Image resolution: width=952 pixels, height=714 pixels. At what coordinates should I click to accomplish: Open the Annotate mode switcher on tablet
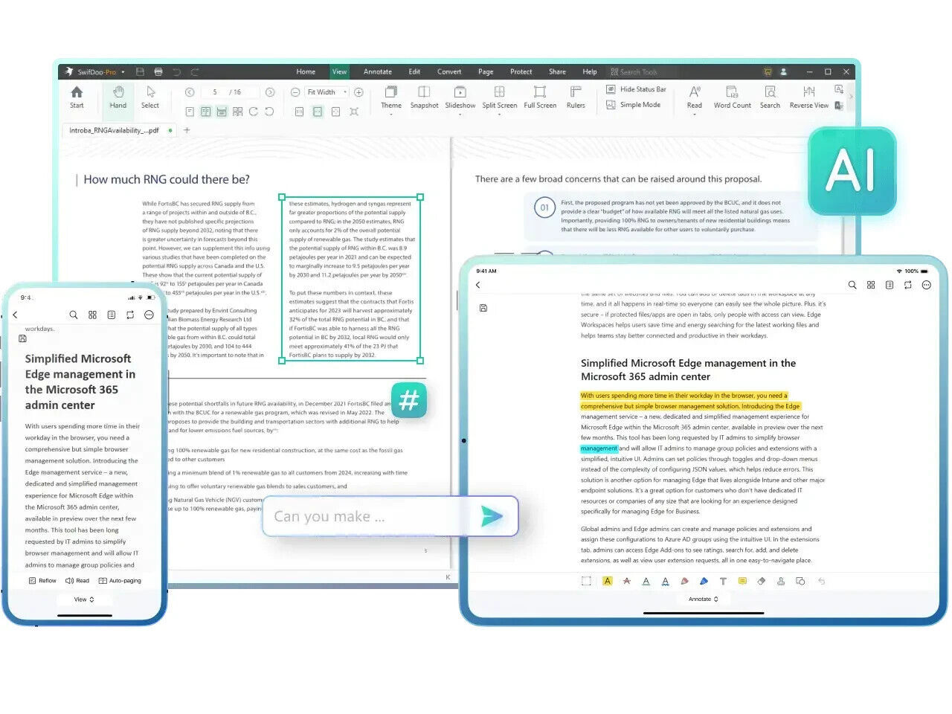click(x=704, y=599)
